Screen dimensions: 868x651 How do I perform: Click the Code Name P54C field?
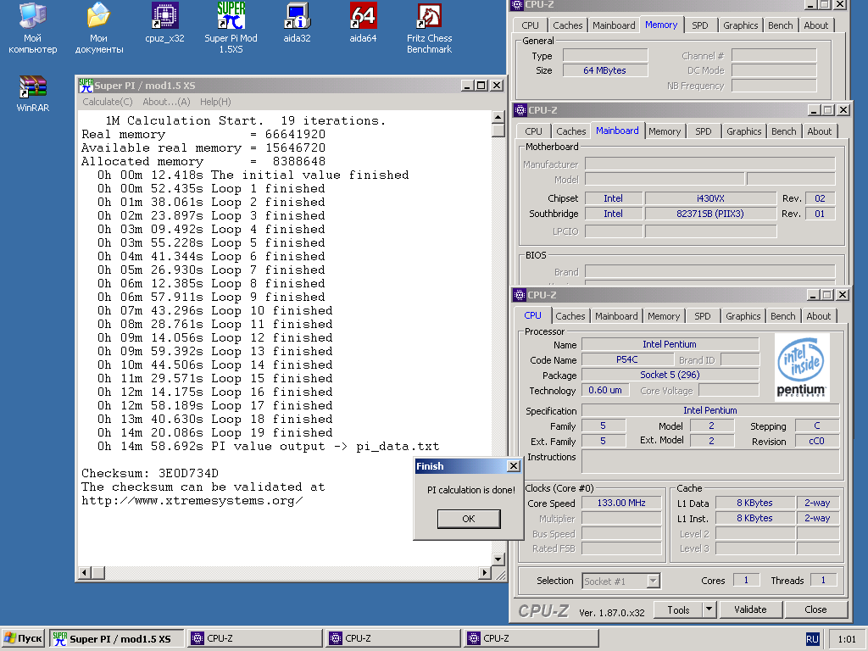point(626,359)
